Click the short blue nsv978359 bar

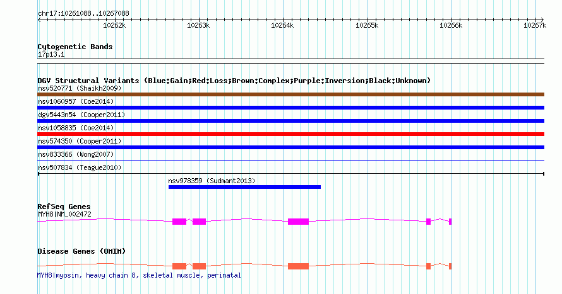244,187
